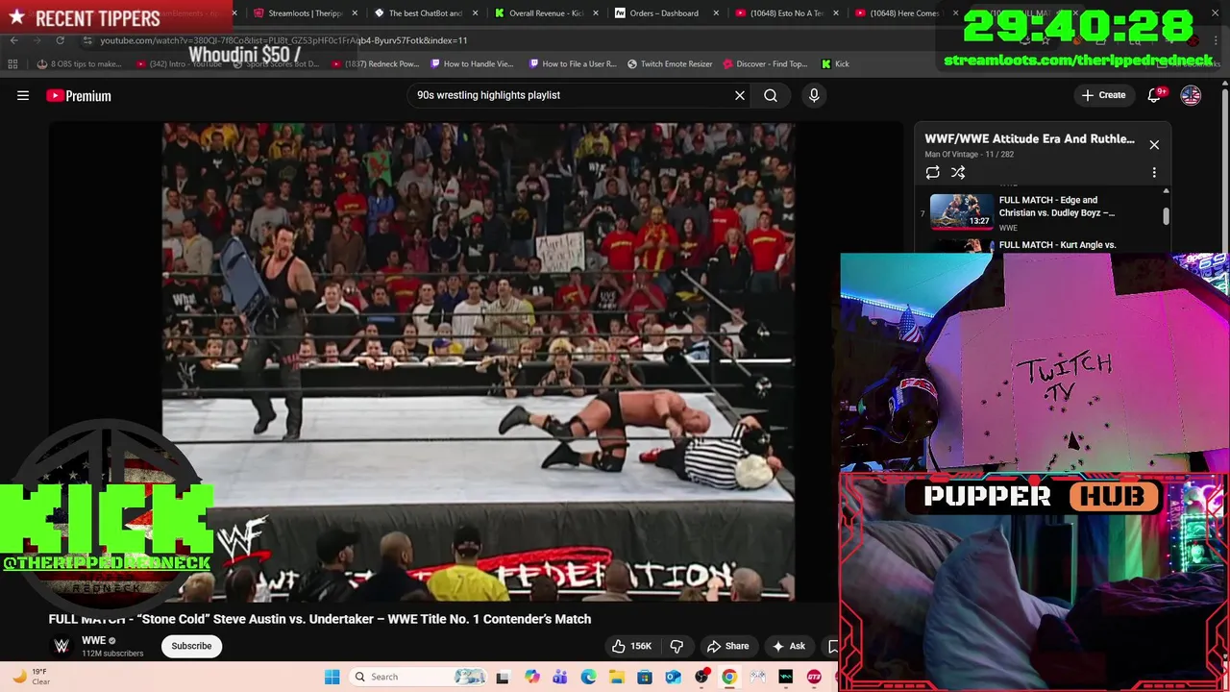This screenshot has width=1230, height=692.
Task: Open File Explorer from taskbar
Action: pyautogui.click(x=616, y=677)
